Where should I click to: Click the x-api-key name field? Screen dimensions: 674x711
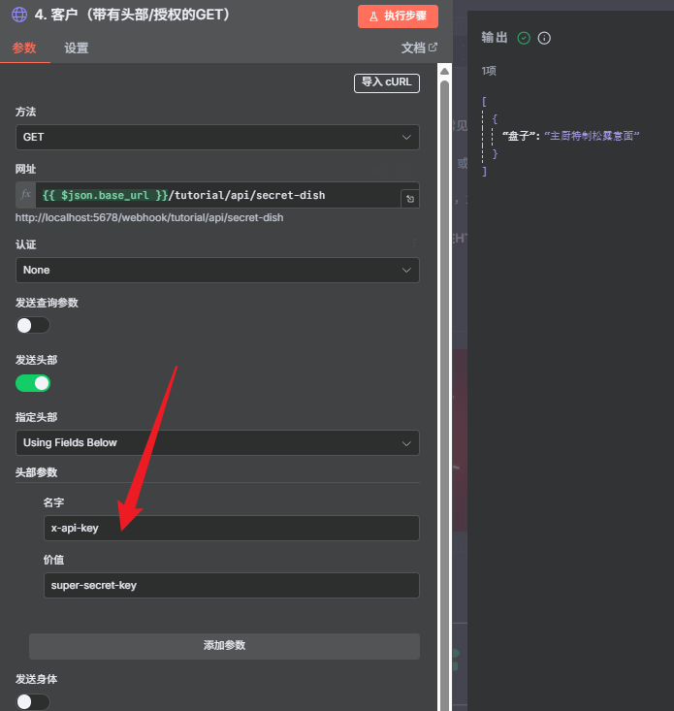[x=232, y=528]
